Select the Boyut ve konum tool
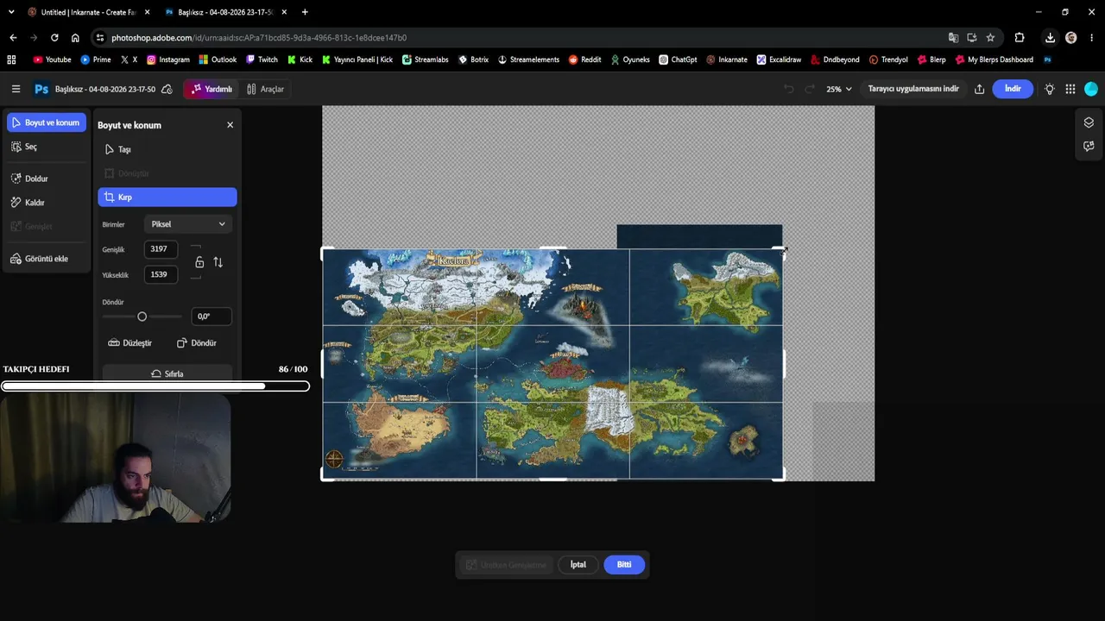This screenshot has height=621, width=1105. click(x=47, y=122)
